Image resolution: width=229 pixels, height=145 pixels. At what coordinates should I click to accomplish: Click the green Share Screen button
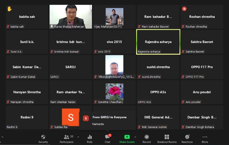click(127, 139)
